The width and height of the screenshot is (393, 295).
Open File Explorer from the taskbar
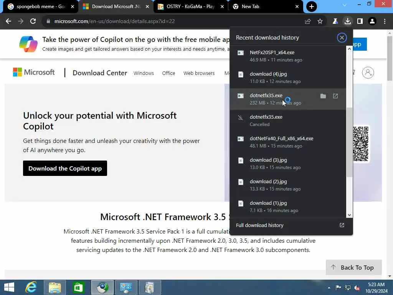(55, 287)
